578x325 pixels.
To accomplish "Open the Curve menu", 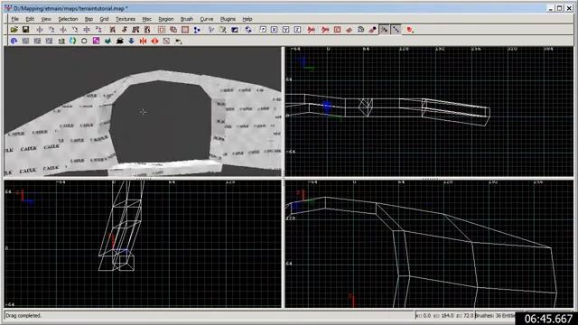I will 207,19.
